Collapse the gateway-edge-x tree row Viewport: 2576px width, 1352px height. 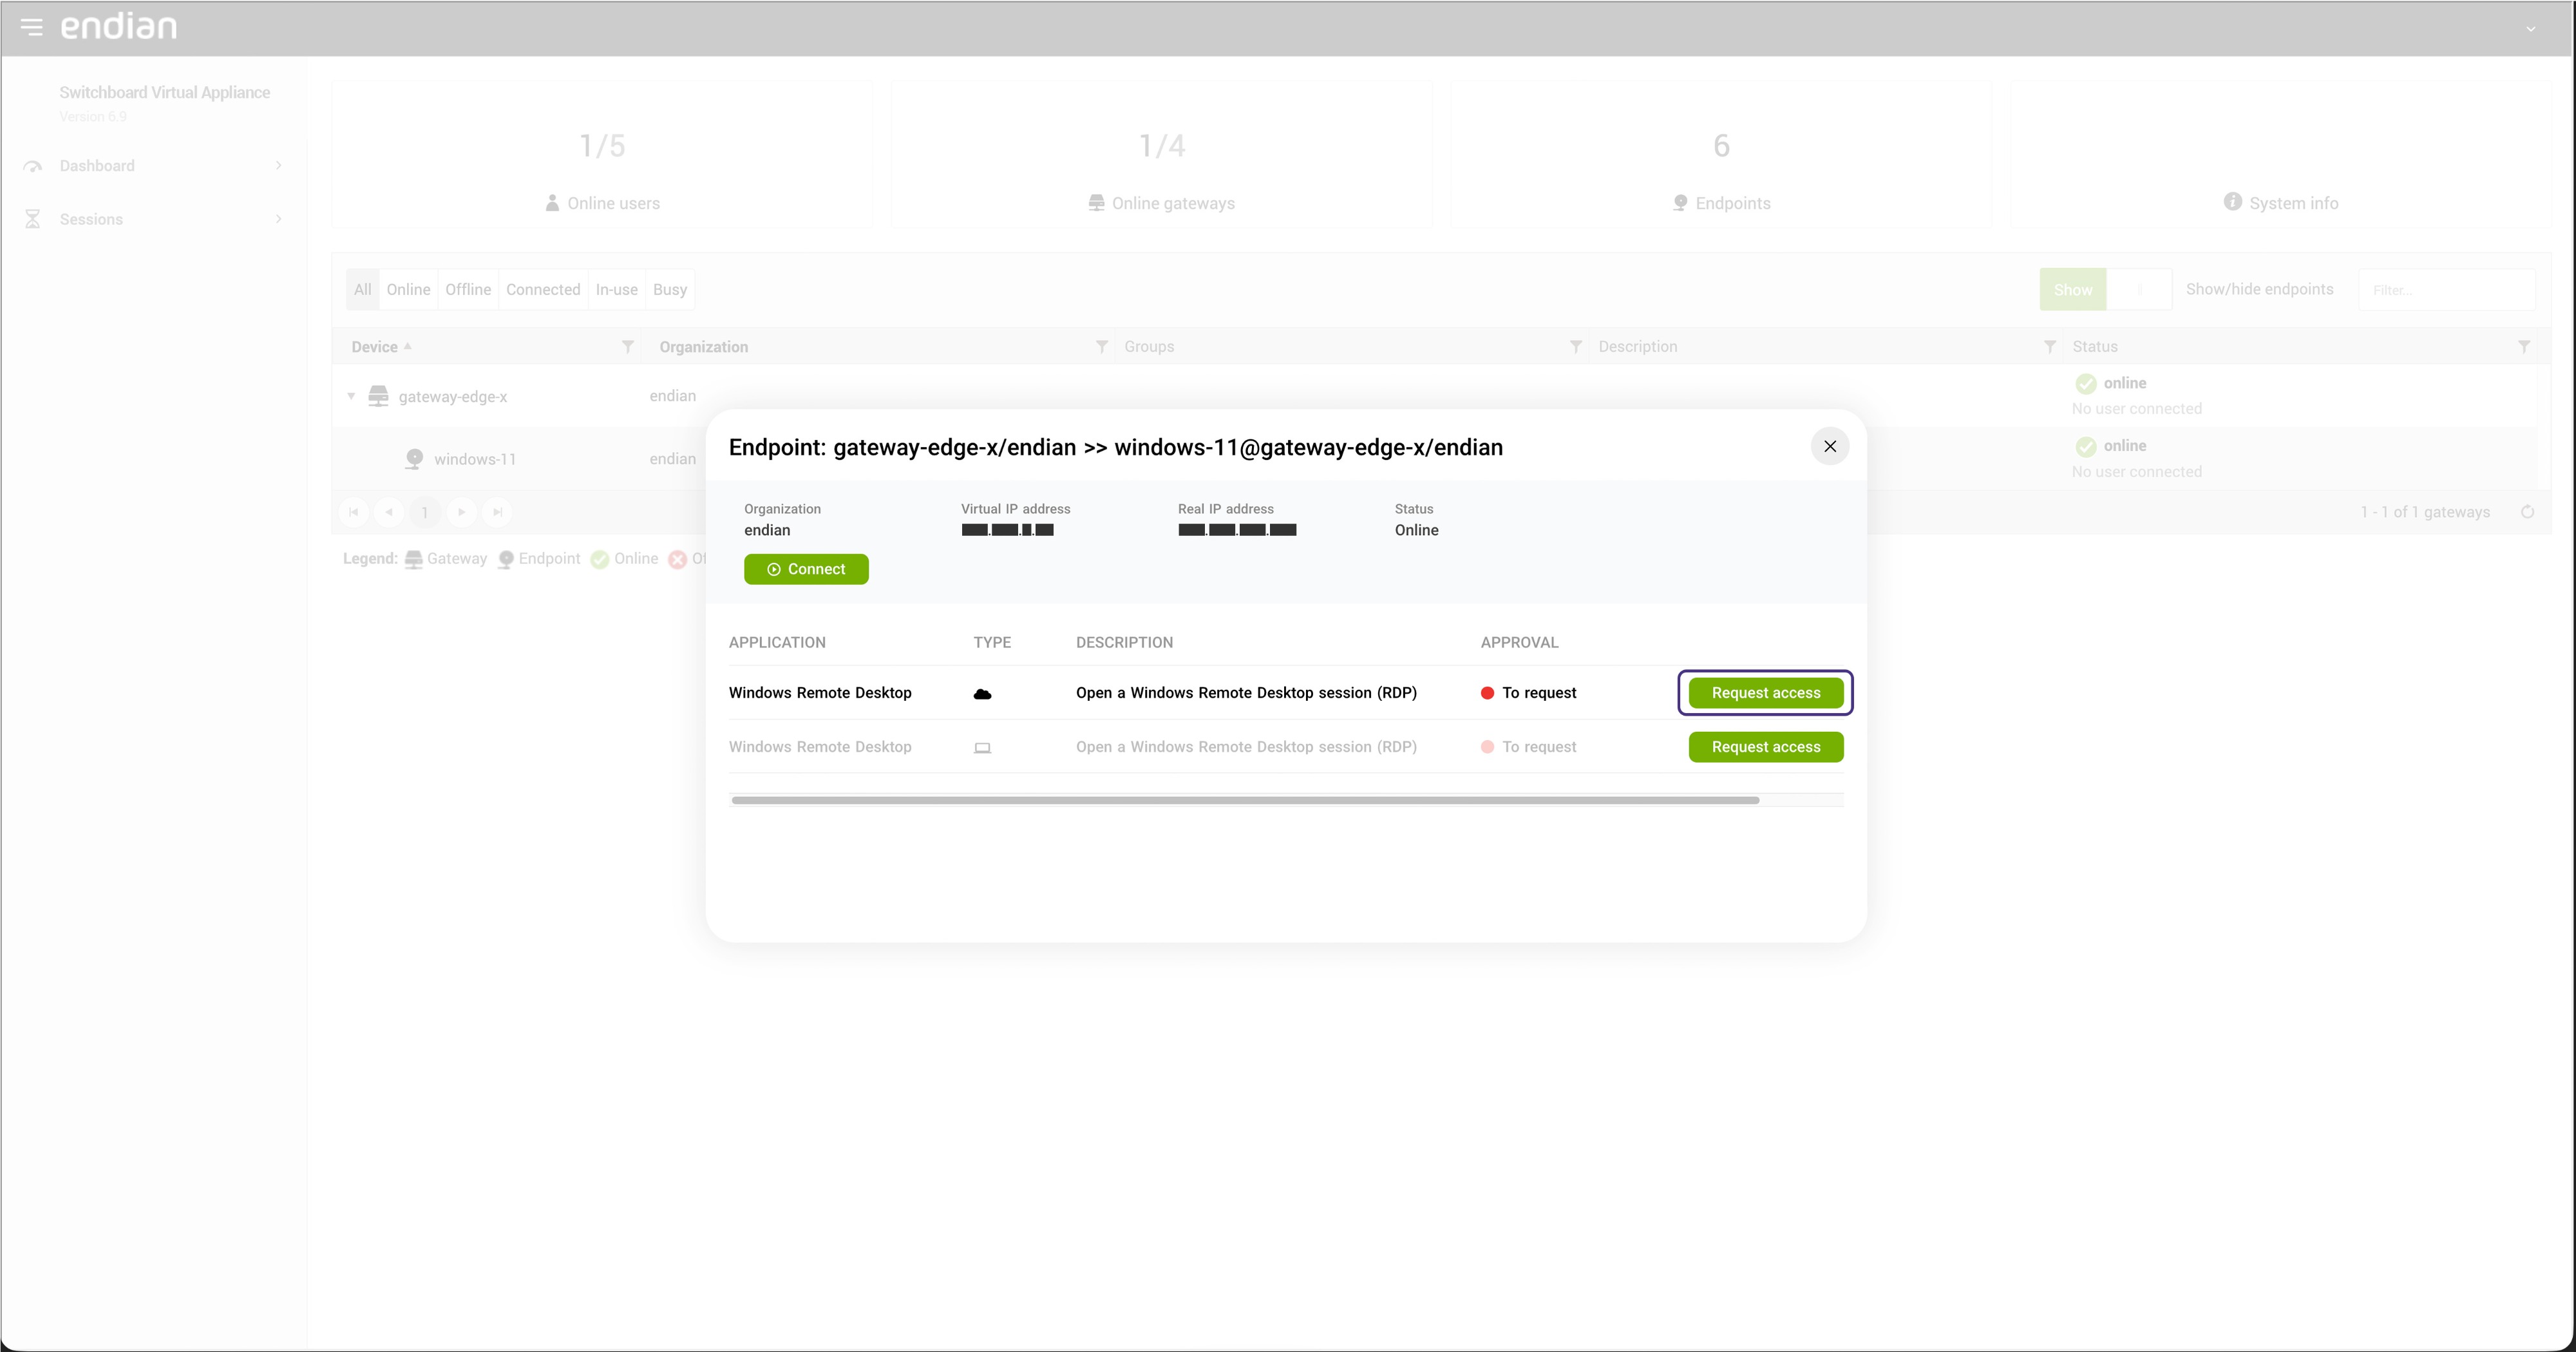[351, 396]
